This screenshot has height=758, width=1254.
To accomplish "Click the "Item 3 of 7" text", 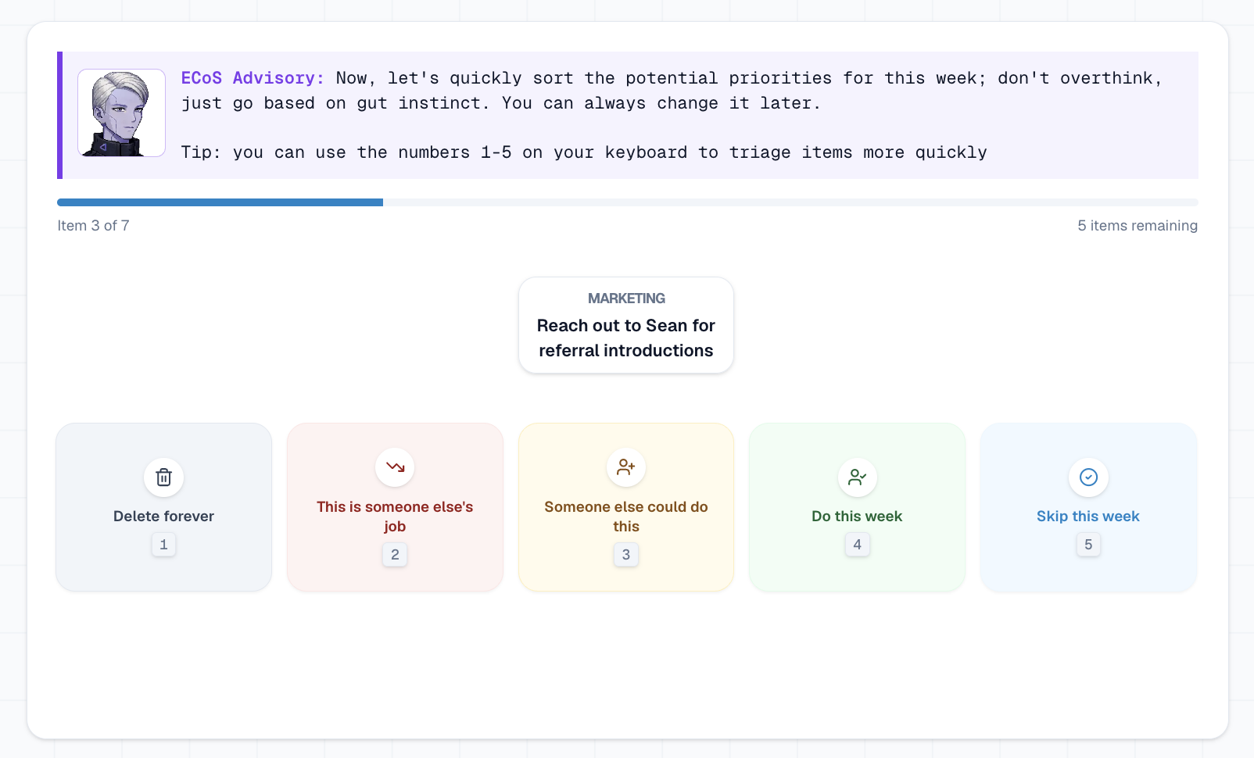I will click(x=93, y=226).
